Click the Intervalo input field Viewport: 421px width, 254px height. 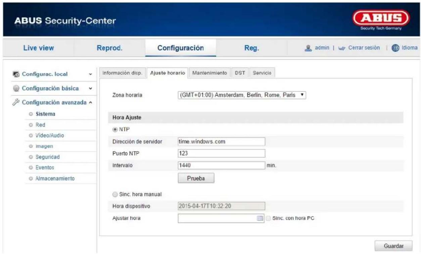click(221, 165)
